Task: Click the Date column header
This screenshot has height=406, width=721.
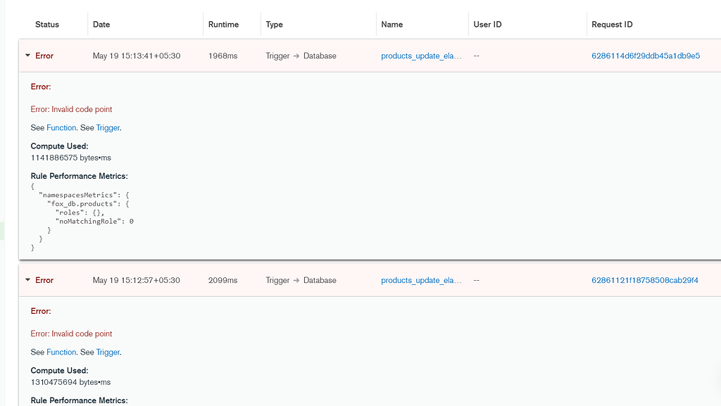Action: 101,25
